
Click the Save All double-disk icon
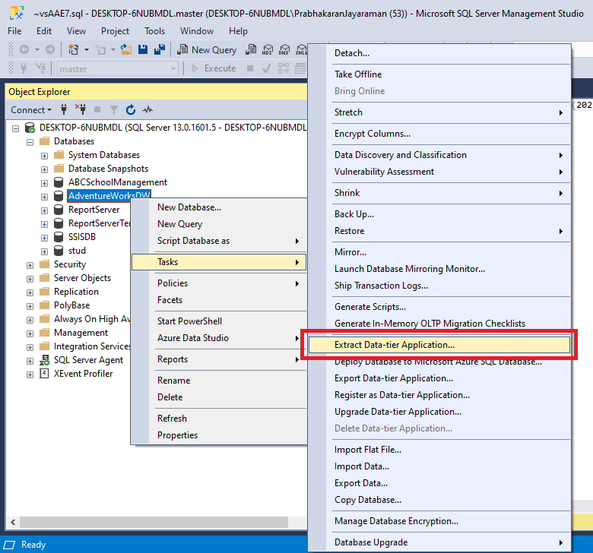pos(160,49)
